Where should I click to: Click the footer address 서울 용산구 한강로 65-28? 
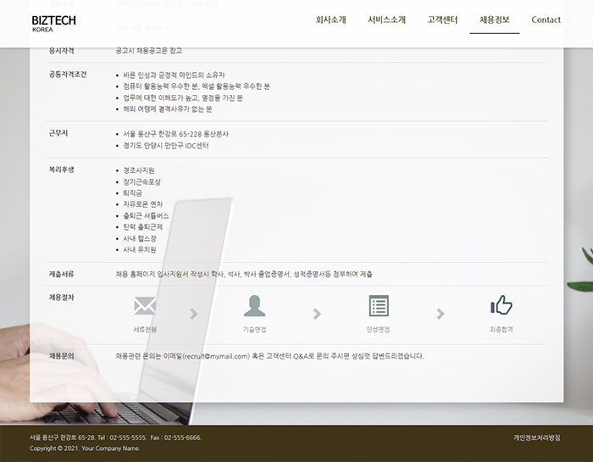coord(62,437)
